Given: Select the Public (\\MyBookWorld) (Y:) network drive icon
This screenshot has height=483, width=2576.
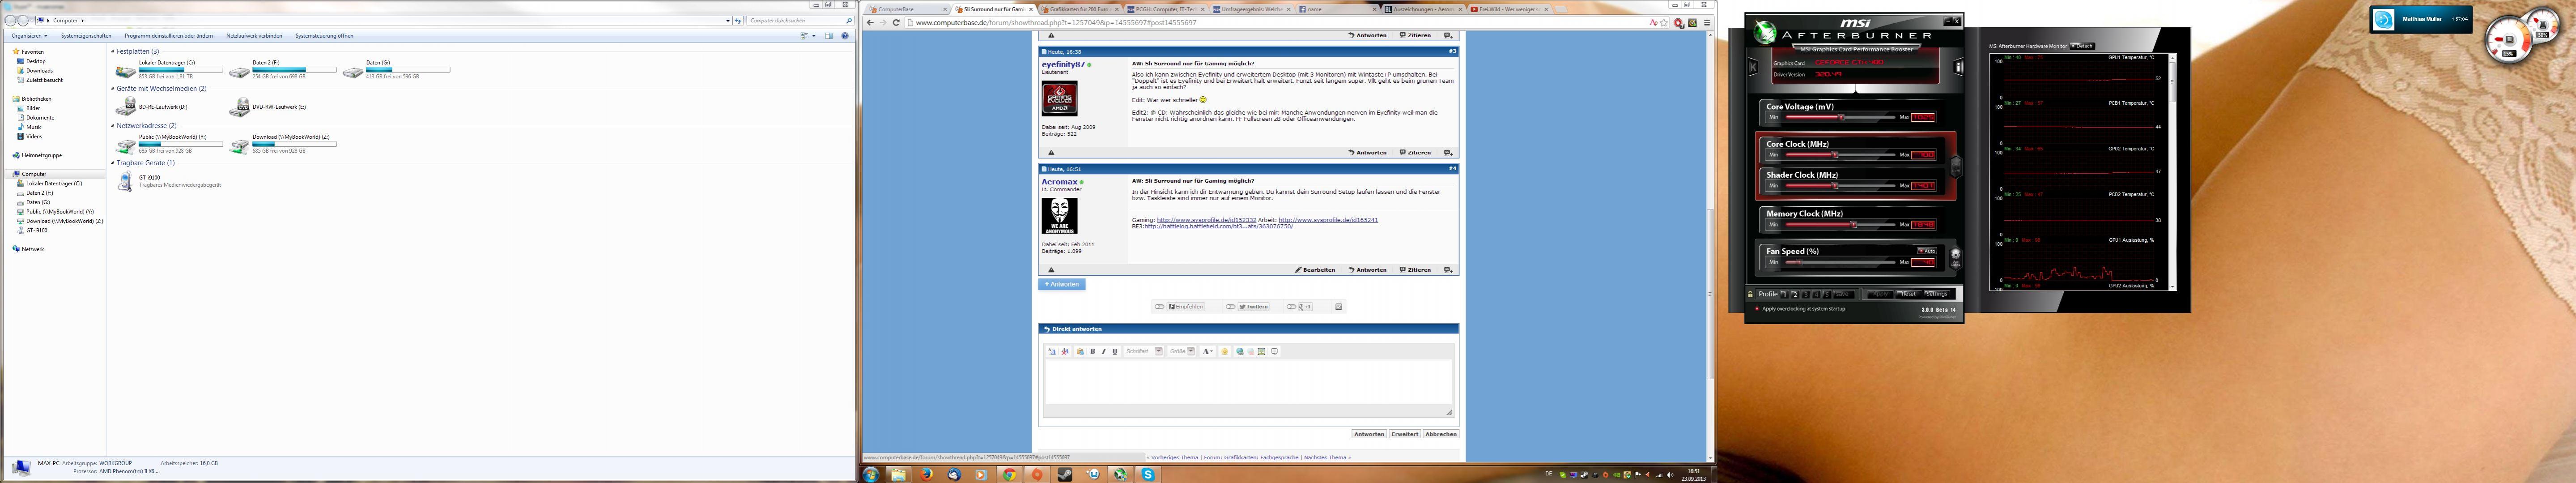Looking at the screenshot, I should (x=126, y=146).
